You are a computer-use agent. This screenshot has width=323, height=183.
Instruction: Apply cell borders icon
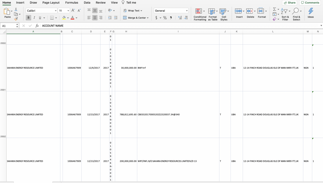click(x=52, y=18)
